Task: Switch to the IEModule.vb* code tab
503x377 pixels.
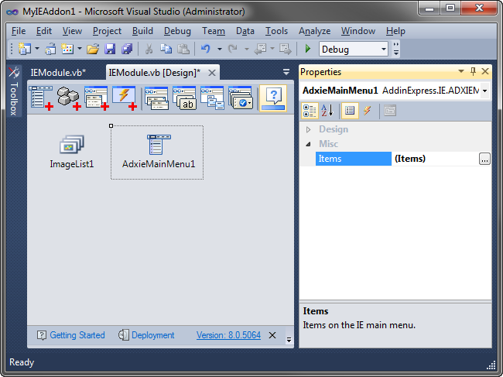Action: 58,73
